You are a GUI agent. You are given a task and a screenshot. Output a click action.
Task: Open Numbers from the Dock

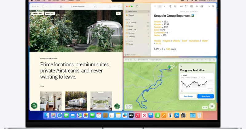click(157, 115)
